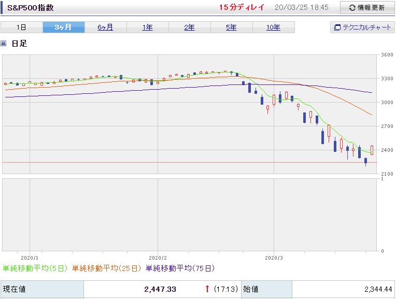
Task: Click the red up arrow beside 2,447.33
Action: (x=207, y=289)
